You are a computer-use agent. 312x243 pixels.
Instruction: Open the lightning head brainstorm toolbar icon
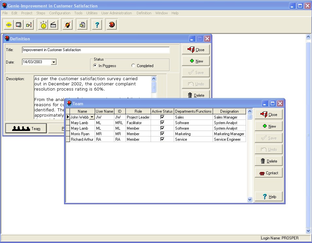[x=68, y=25]
